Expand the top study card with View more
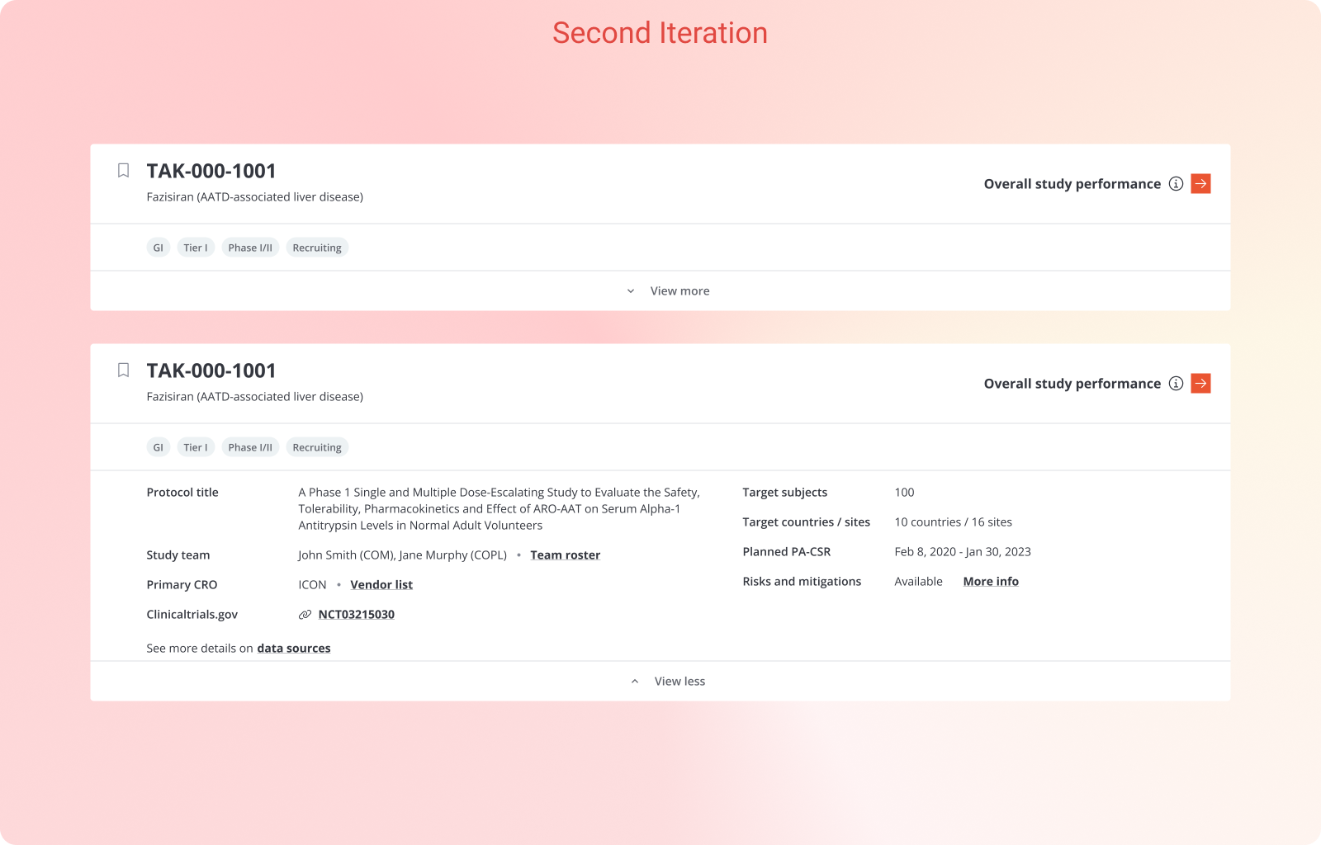This screenshot has height=845, width=1321. 679,290
